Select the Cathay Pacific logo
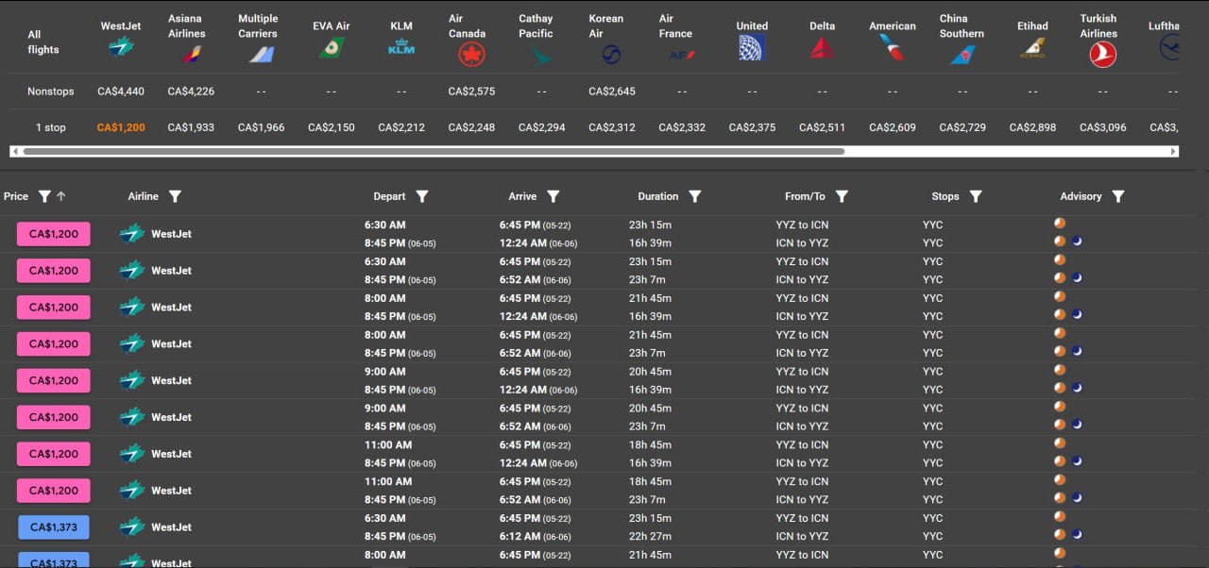Screen dimensions: 1209x568 540,55
